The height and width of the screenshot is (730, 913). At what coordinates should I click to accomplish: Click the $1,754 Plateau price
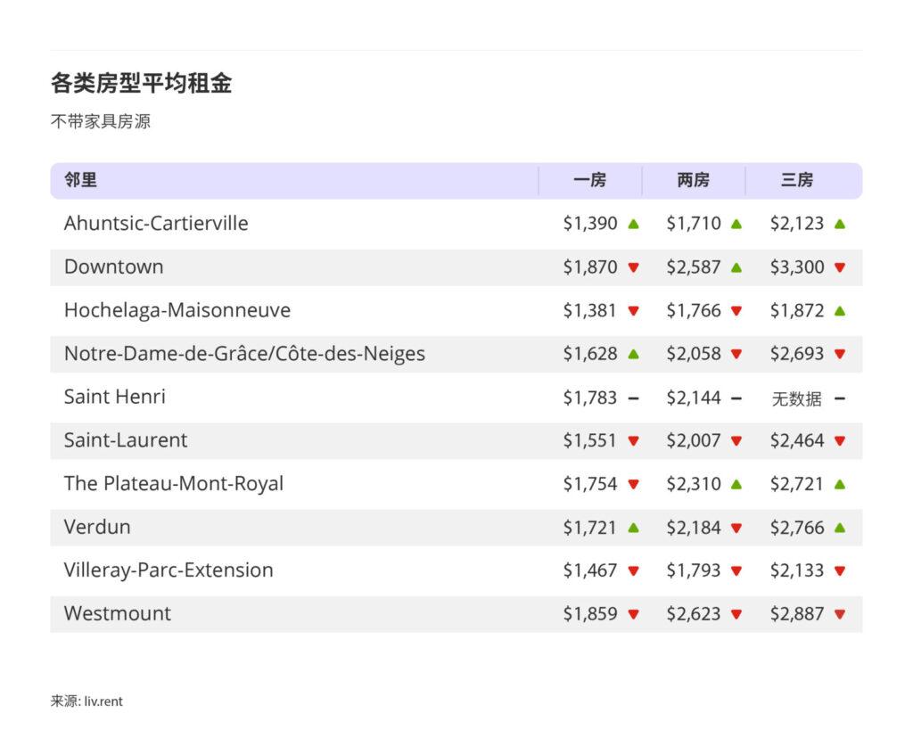(590, 484)
